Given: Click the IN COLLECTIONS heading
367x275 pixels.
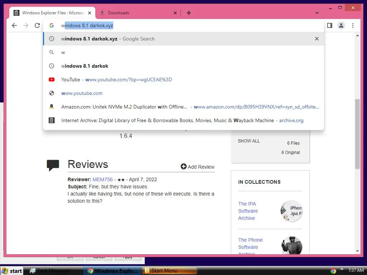Looking at the screenshot, I should pos(259,182).
